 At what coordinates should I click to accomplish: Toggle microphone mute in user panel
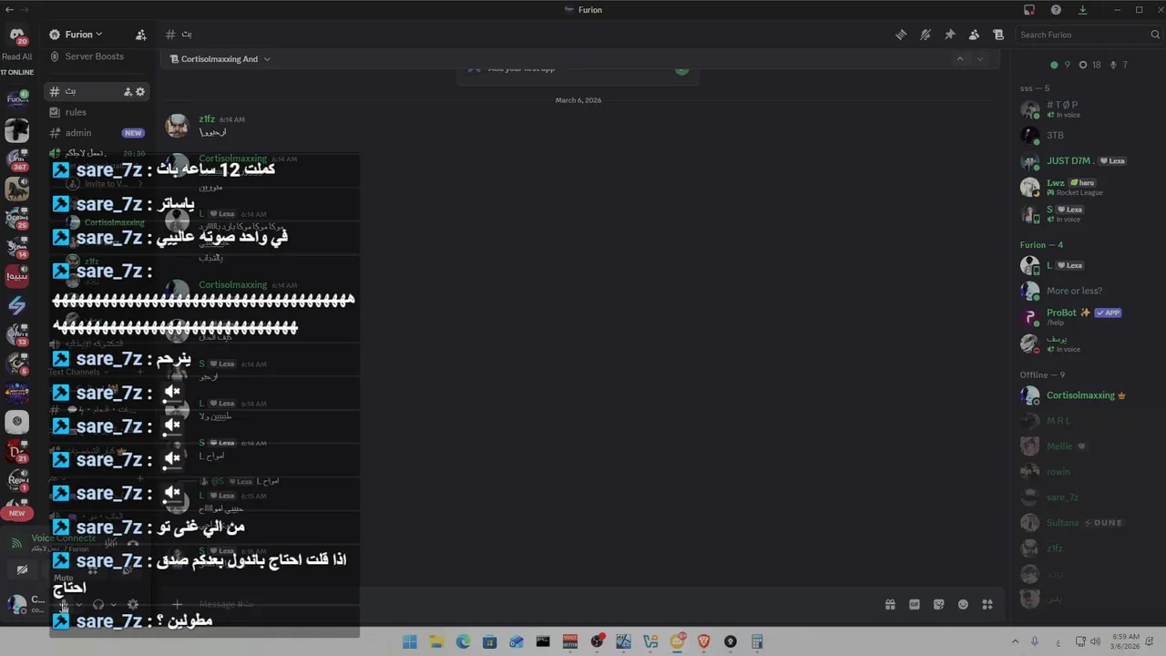64,604
